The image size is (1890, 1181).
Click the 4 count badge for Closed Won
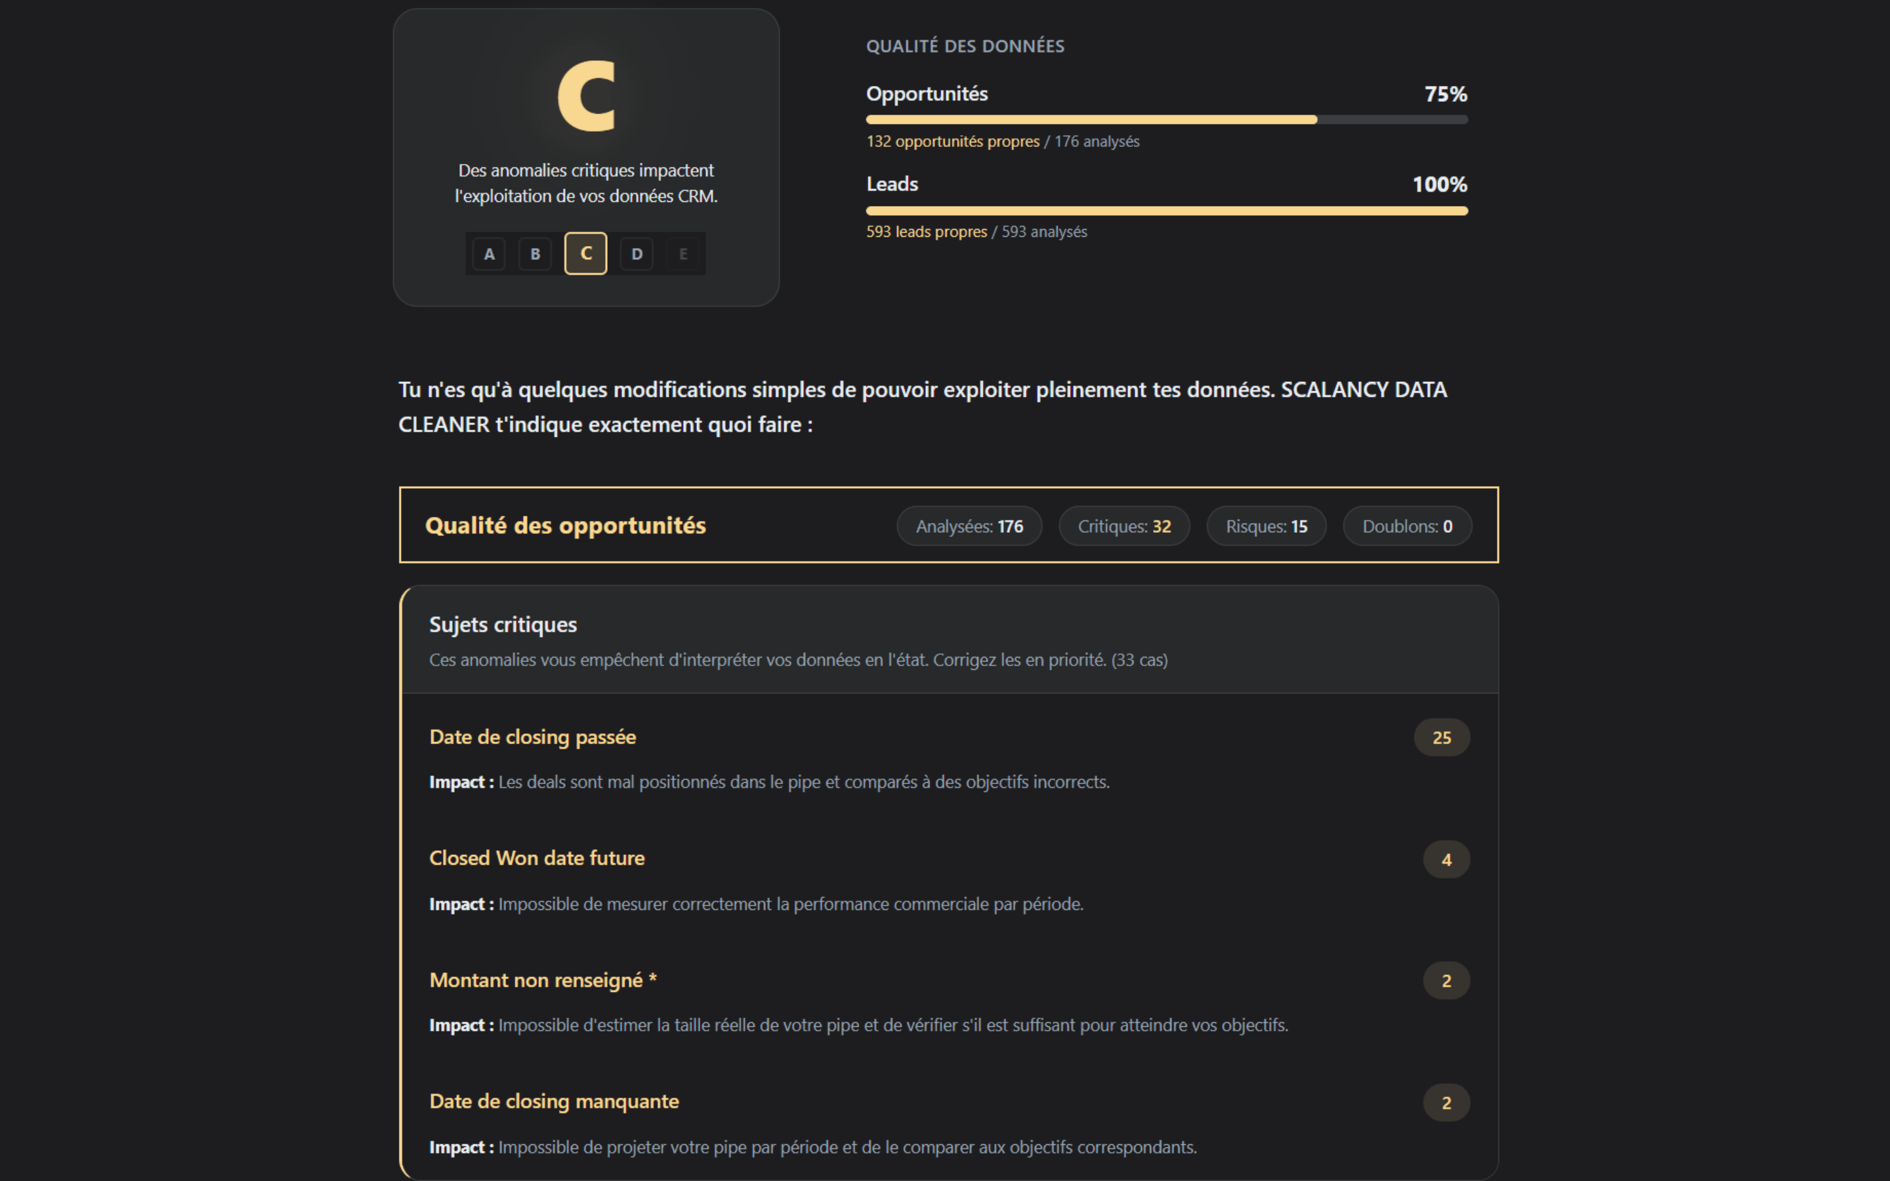tap(1446, 860)
